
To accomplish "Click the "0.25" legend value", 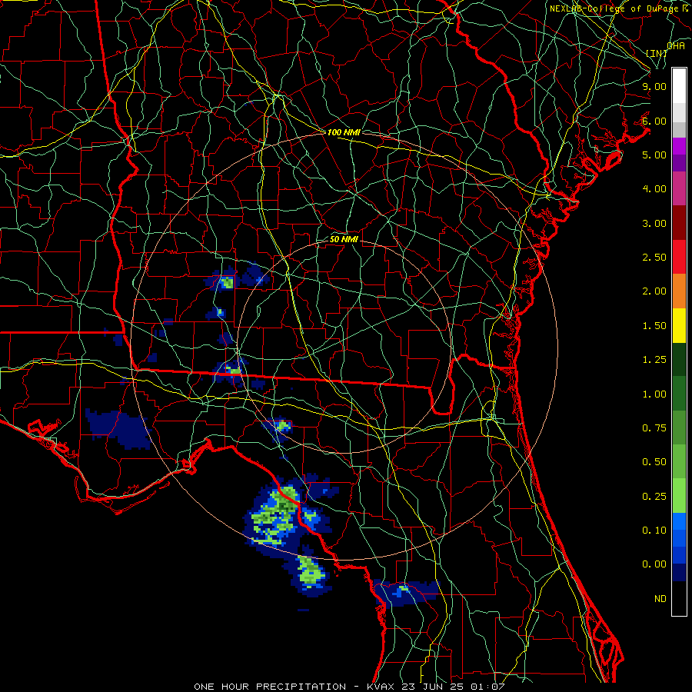I will point(654,497).
